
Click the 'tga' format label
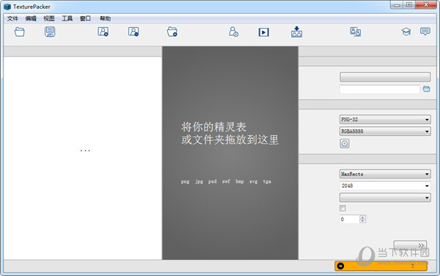coord(267,181)
